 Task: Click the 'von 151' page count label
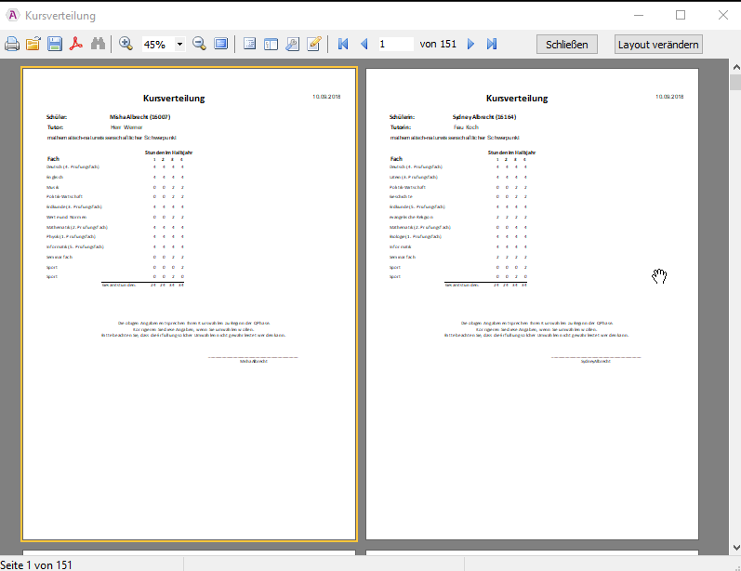pyautogui.click(x=438, y=45)
